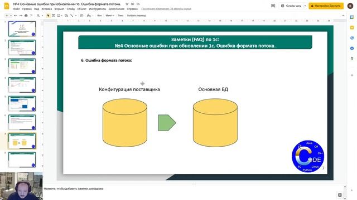
Task: Click the 'Основная БД' label
Action: point(213,89)
